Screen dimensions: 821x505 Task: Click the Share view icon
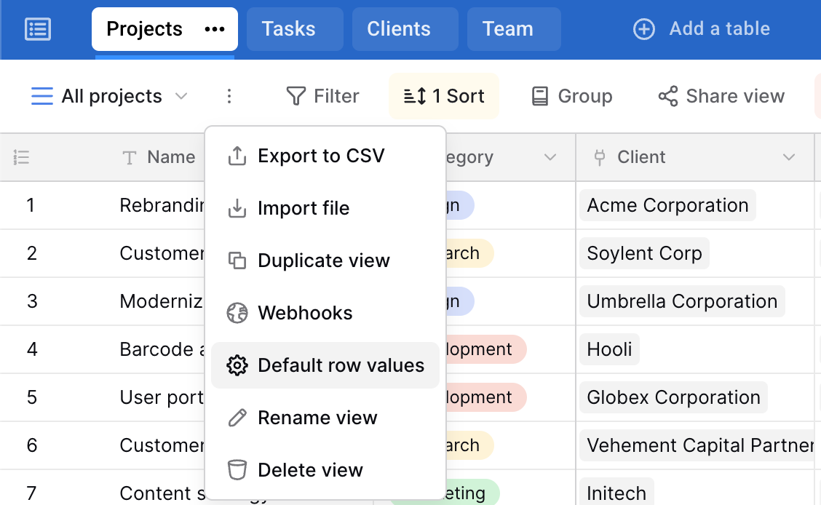tap(668, 96)
